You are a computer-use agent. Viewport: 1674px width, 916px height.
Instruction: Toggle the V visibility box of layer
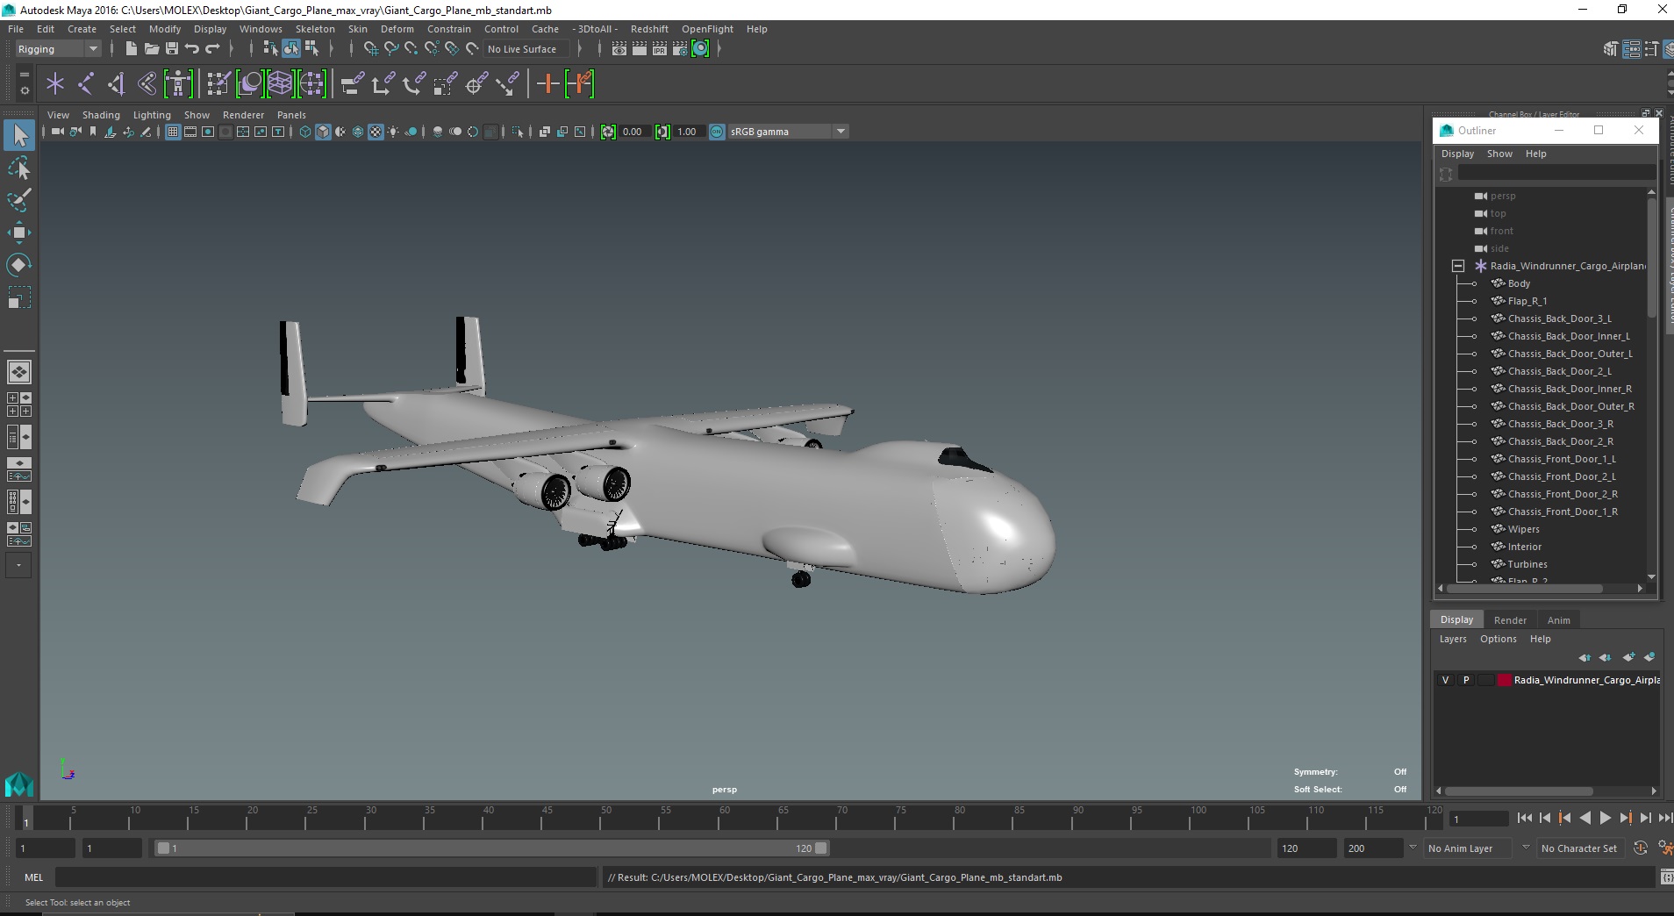(1446, 680)
